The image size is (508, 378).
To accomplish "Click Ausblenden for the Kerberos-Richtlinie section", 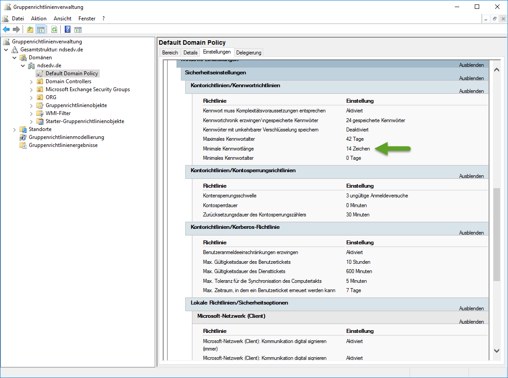I will click(471, 233).
